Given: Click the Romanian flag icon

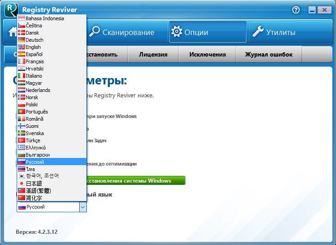Looking at the screenshot, I should coord(22,119).
